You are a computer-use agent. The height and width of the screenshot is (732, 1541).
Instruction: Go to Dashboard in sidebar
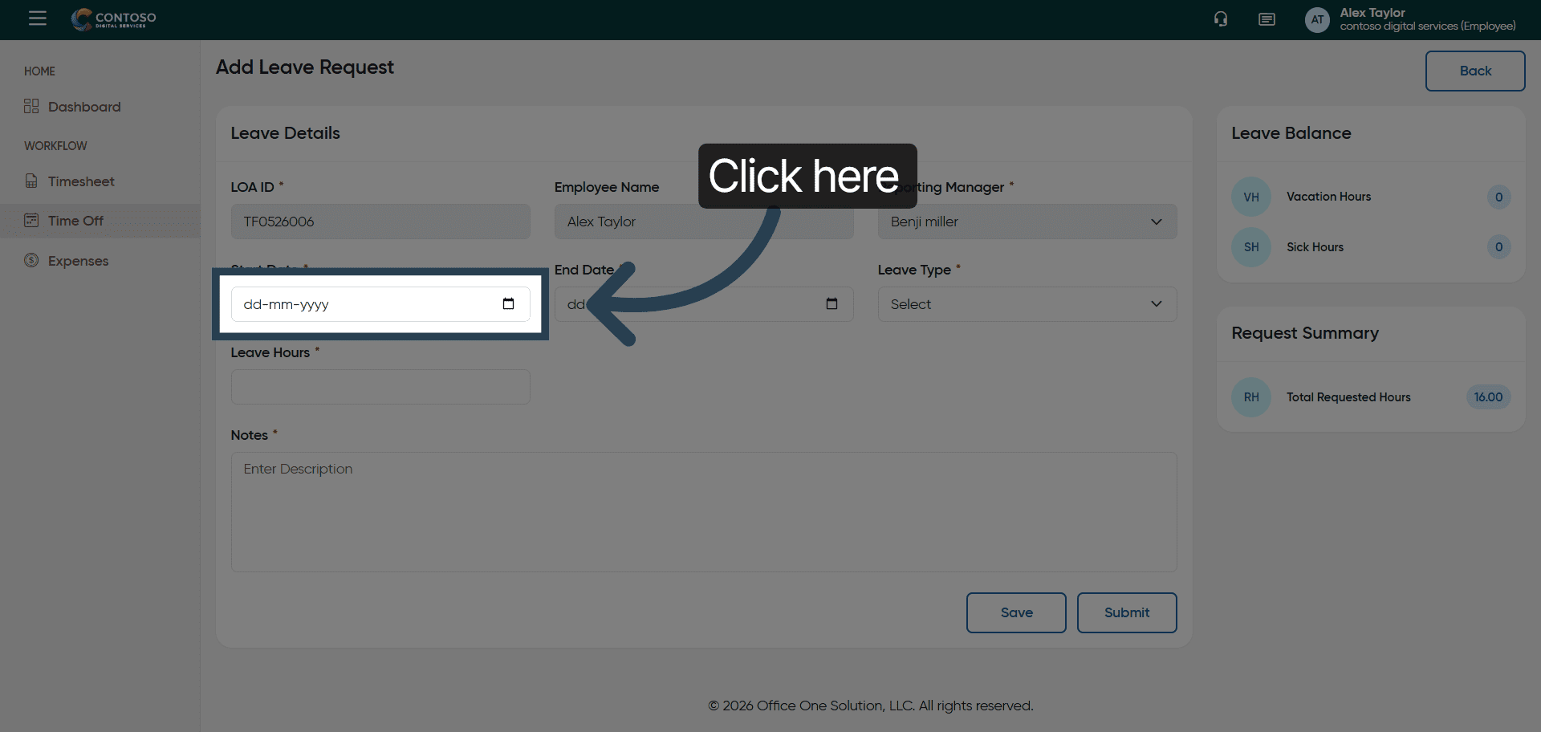click(x=83, y=107)
